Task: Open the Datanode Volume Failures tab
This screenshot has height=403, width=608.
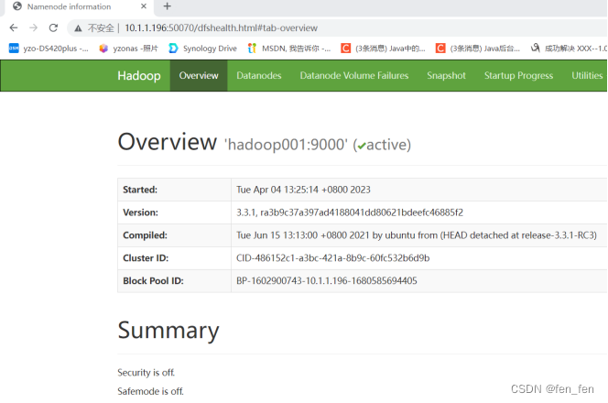Action: click(354, 76)
